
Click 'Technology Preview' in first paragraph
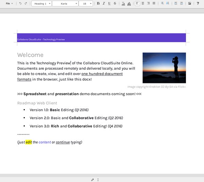[53, 63]
